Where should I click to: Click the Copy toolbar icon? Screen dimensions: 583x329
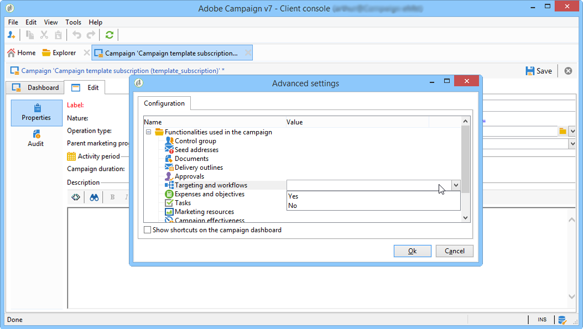30,35
